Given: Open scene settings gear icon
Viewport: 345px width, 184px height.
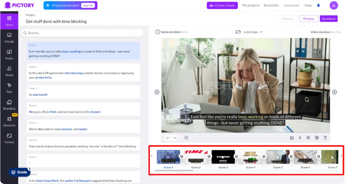Looking at the screenshot, I should tap(317, 138).
